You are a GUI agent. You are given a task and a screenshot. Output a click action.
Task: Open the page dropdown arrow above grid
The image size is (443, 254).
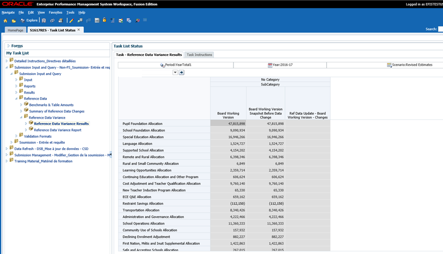(x=175, y=73)
